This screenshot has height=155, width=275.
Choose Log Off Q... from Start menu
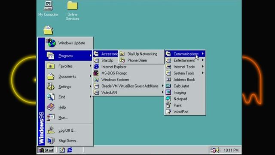pos(69,130)
